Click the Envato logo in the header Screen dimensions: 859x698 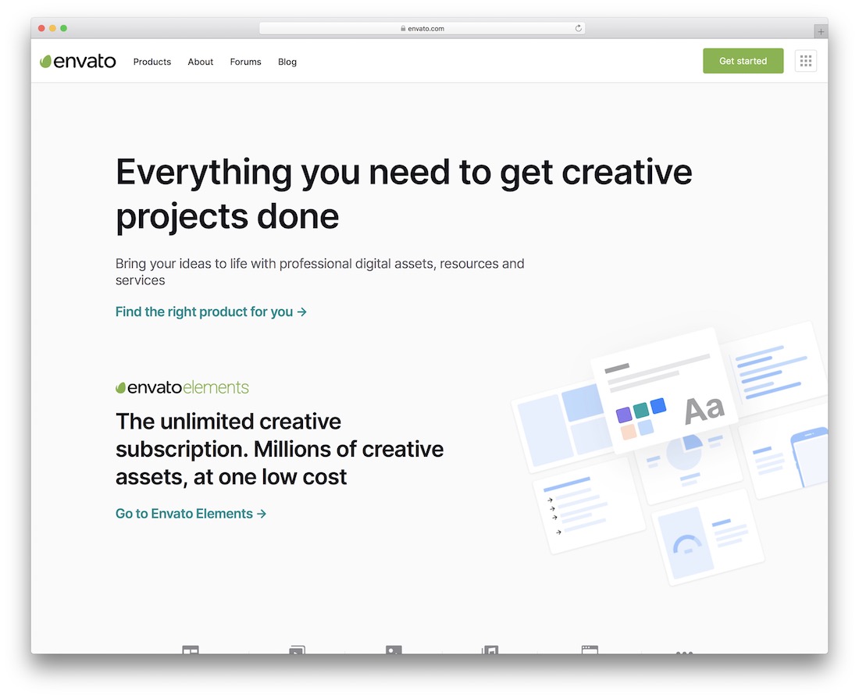pyautogui.click(x=78, y=61)
